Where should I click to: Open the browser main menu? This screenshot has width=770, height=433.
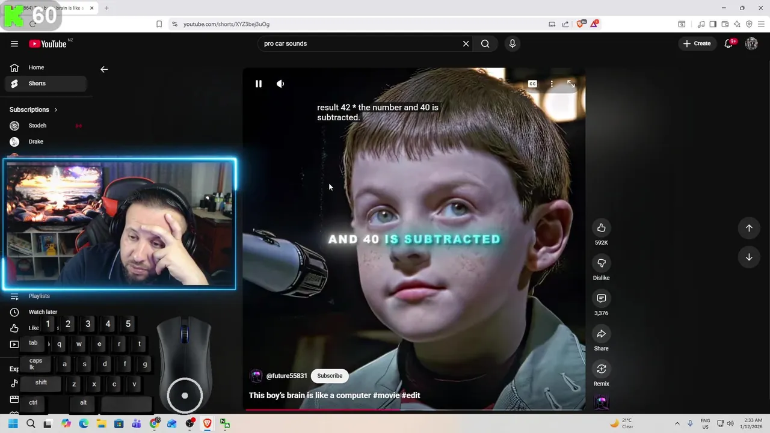coord(761,24)
